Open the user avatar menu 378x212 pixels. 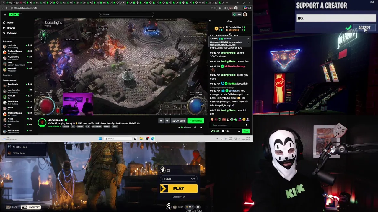point(245,14)
